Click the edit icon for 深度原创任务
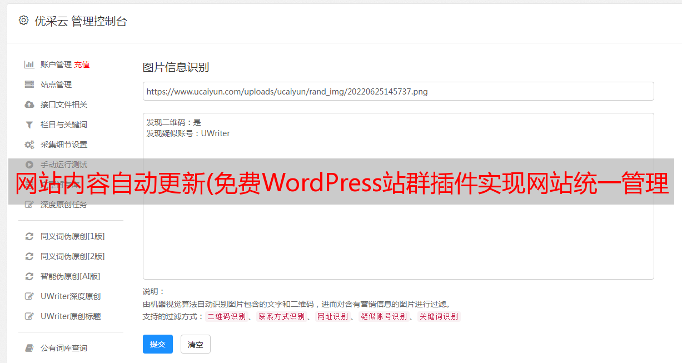The image size is (682, 363). 29,205
